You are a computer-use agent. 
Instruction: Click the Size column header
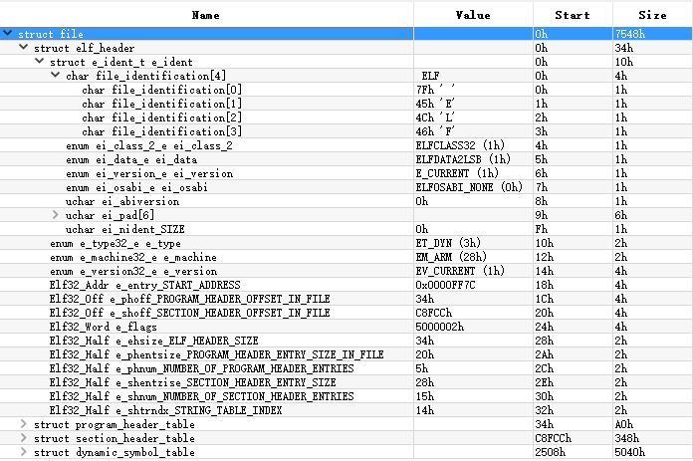click(653, 15)
